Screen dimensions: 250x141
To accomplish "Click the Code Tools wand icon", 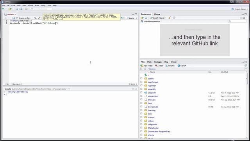I will [39, 18].
